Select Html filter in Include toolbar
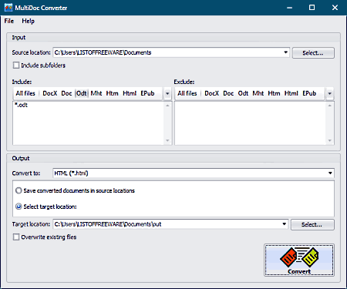This screenshot has height=289, width=347. point(130,93)
